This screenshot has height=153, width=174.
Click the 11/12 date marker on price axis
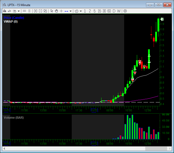coord(94,110)
